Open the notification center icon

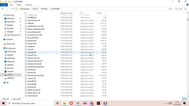[x=184, y=103]
